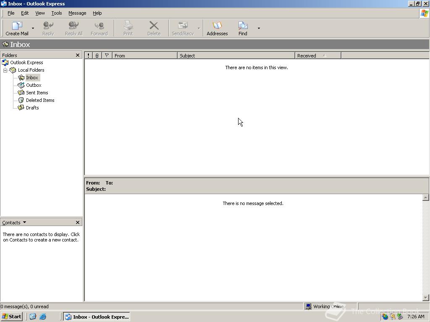Click the Create Mail toolbar button

click(17, 28)
